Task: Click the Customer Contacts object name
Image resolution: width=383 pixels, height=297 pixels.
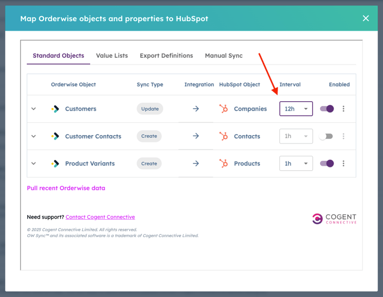Action: 93,136
